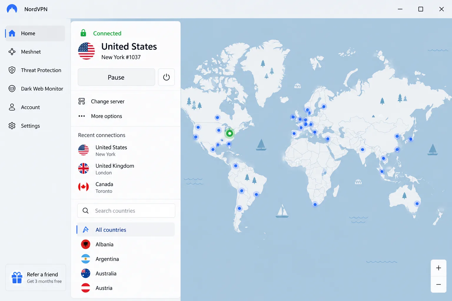Open Meshnet via its nodes icon
The image size is (452, 301).
12,52
